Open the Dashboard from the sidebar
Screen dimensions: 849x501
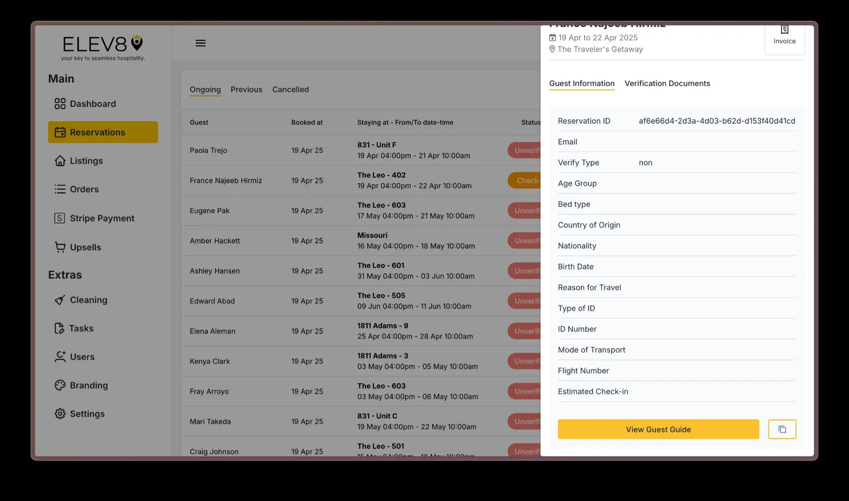(93, 104)
